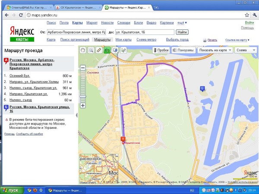Bookmark page with the star icon

click(x=247, y=15)
